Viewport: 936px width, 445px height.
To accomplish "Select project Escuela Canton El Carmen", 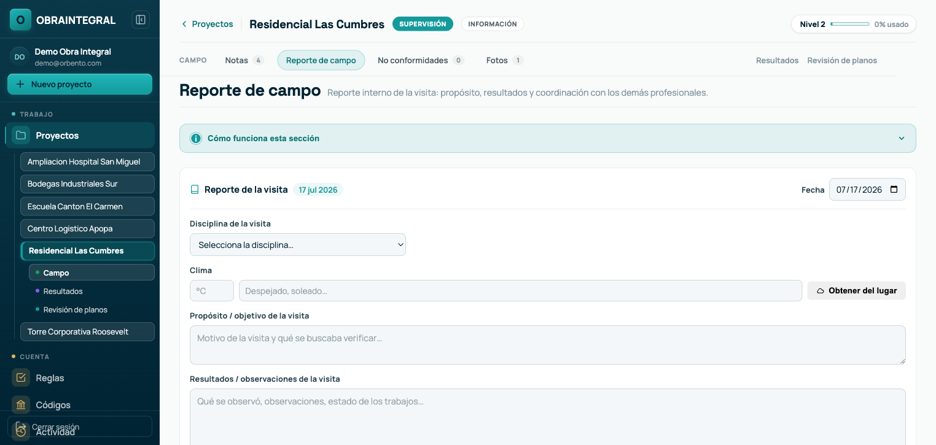I will (87, 206).
